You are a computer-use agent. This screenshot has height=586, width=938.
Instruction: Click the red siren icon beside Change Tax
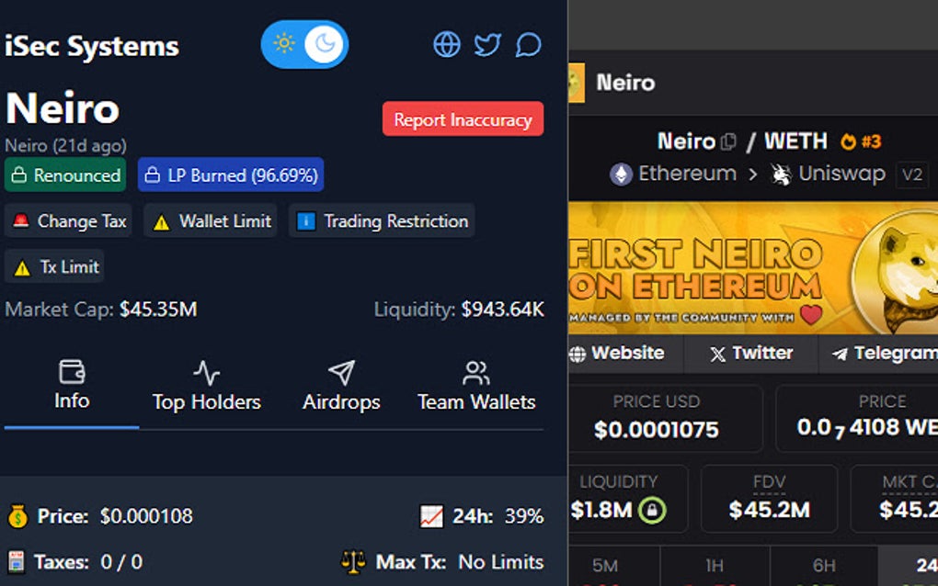tap(21, 221)
